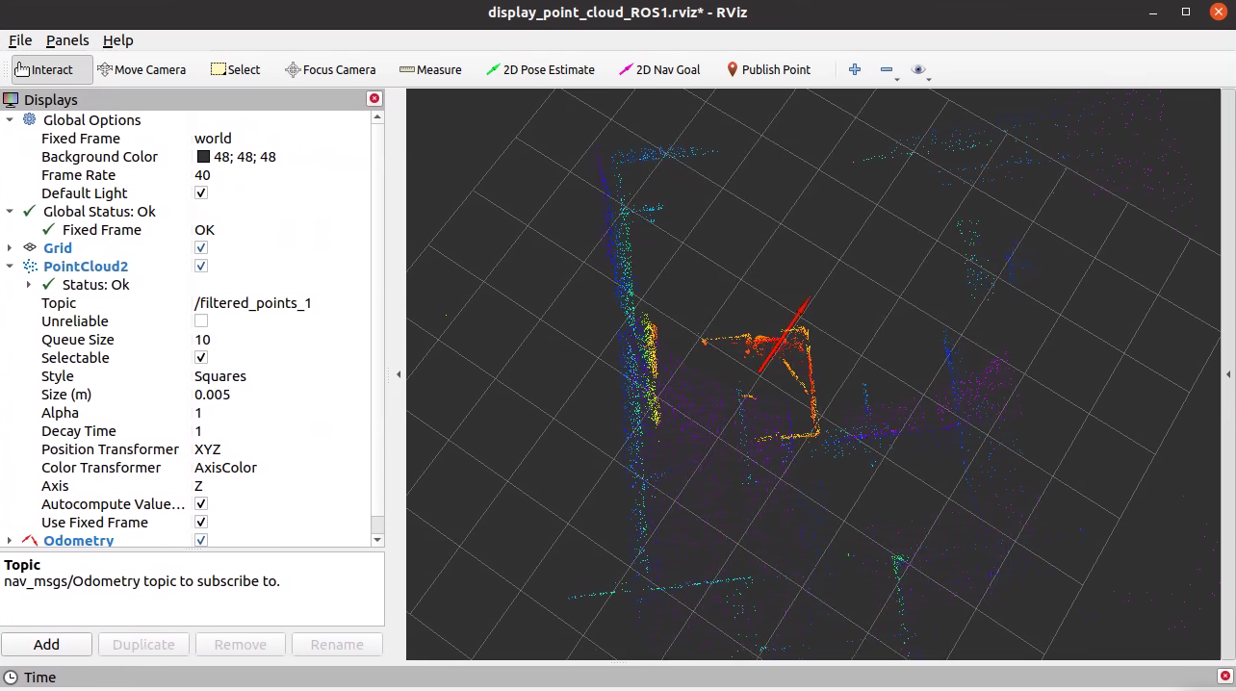Choose the Select tool
This screenshot has height=691, width=1236.
pyautogui.click(x=236, y=69)
